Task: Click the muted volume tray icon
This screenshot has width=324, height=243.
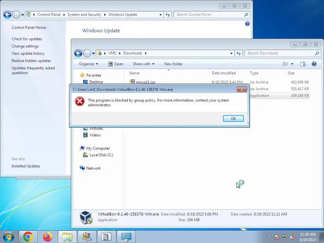Action: pyautogui.click(x=292, y=237)
